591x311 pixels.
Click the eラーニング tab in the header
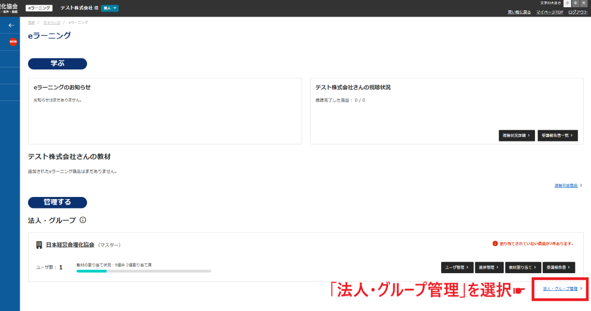(39, 8)
